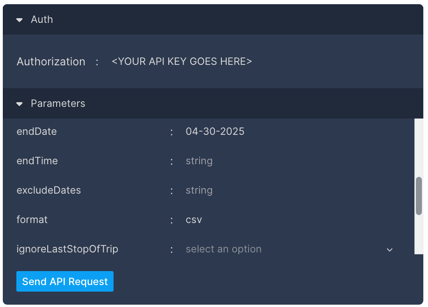
Task: Edit the Authorization API key field
Action: pyautogui.click(x=181, y=61)
